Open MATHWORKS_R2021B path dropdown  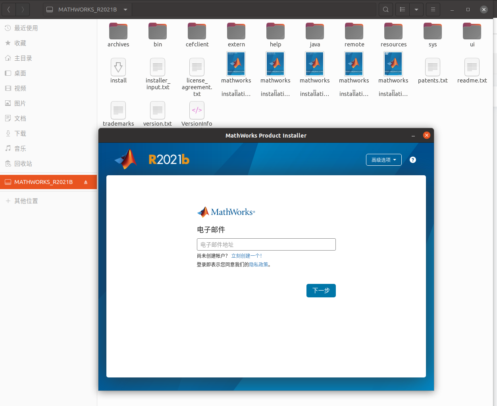(x=125, y=10)
